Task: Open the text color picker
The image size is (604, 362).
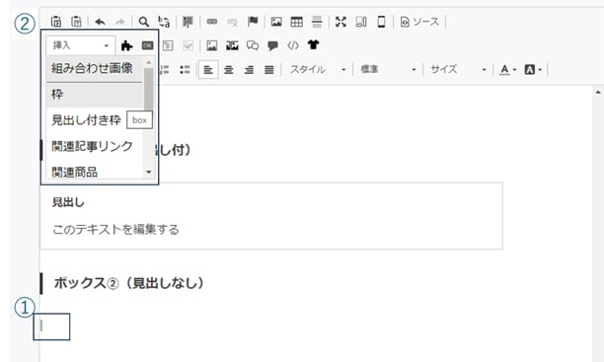Action: [x=507, y=70]
